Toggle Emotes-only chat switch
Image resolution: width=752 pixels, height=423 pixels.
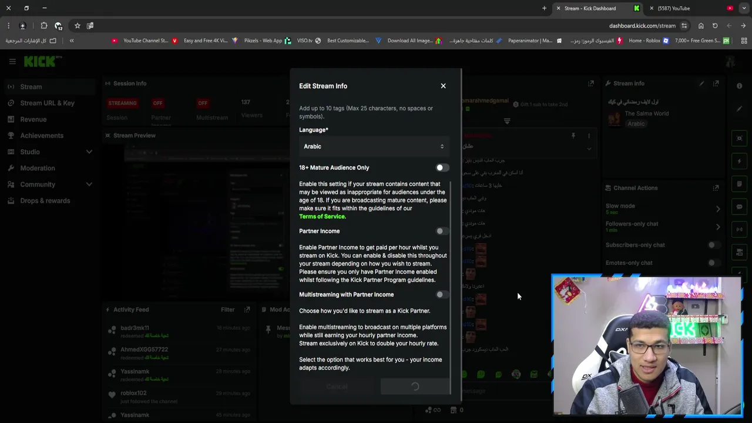(714, 263)
